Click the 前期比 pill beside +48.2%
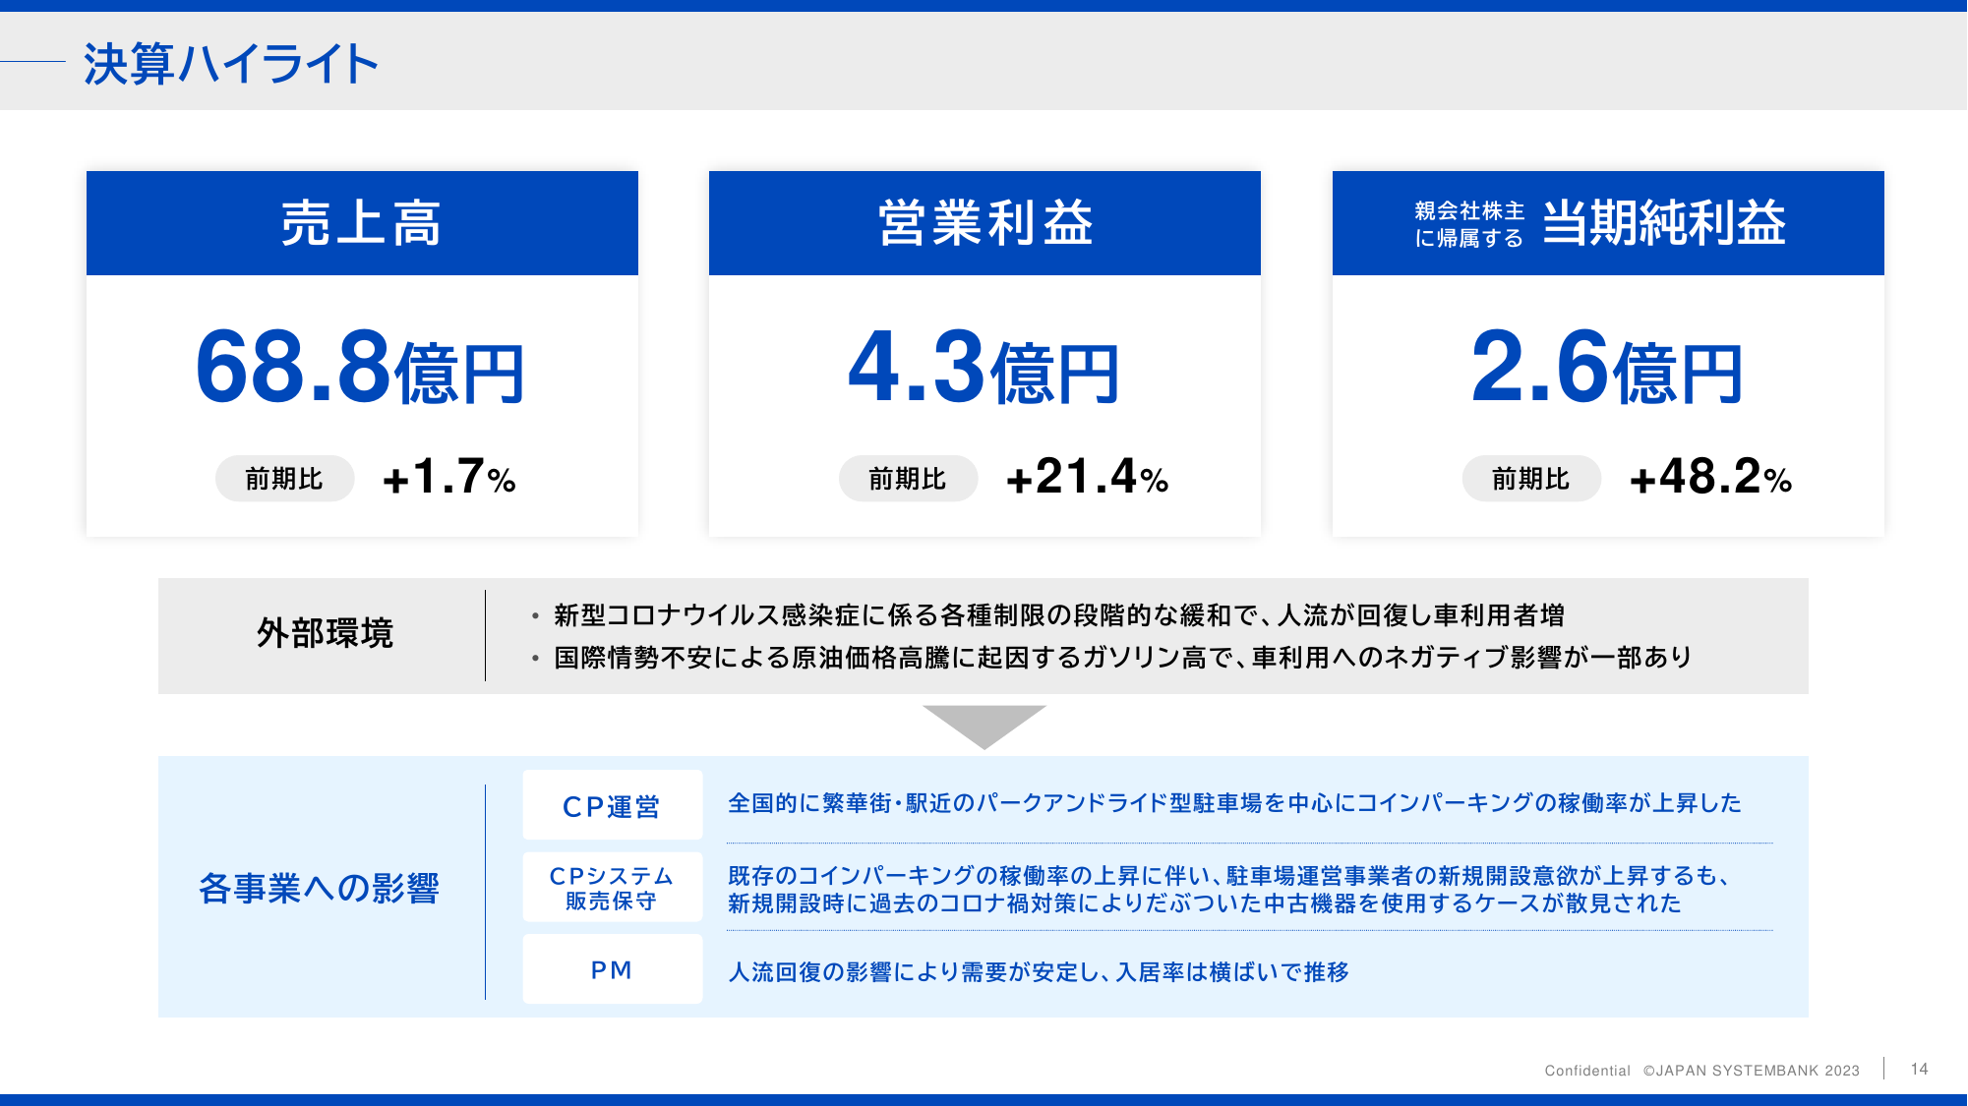1968x1106 pixels. point(1531,479)
